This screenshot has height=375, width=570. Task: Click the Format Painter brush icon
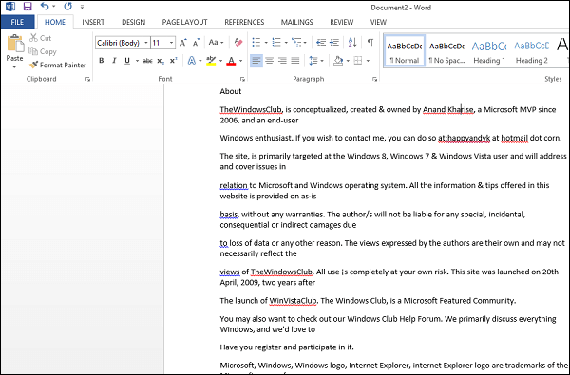click(34, 66)
